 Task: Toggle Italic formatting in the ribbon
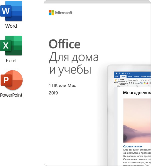click(131, 83)
